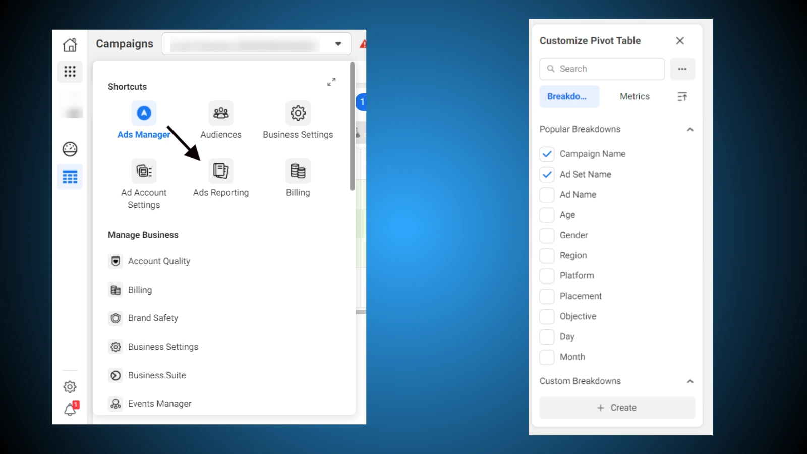
Task: Open Billing under Manage Business
Action: click(x=130, y=290)
